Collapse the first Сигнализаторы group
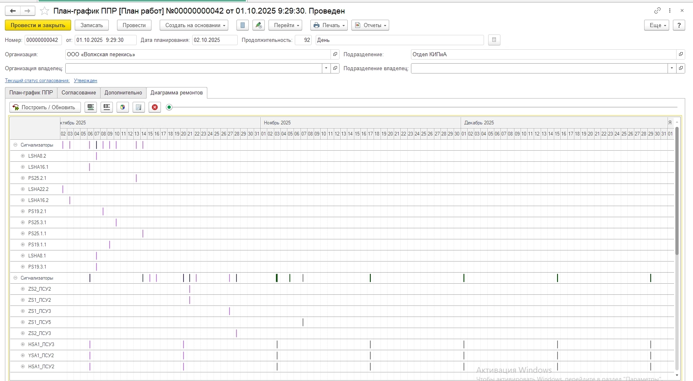 pos(16,145)
